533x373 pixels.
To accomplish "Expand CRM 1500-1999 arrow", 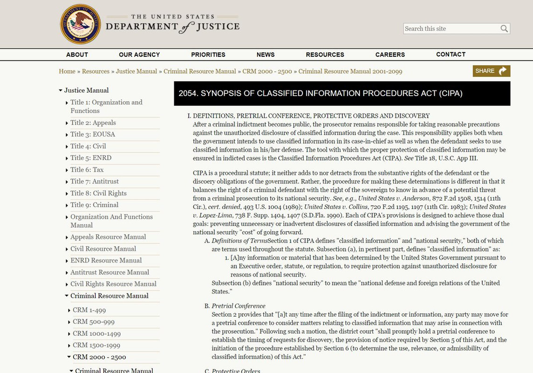I will [x=69, y=346].
